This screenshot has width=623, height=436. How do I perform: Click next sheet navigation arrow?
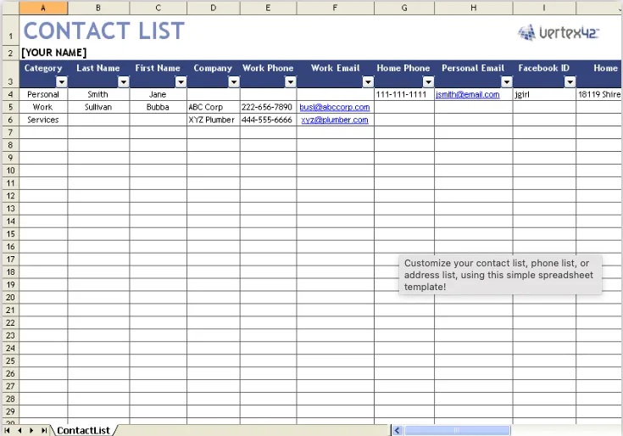coord(31,430)
